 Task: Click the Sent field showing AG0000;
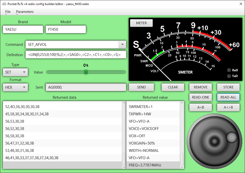click(x=86, y=87)
